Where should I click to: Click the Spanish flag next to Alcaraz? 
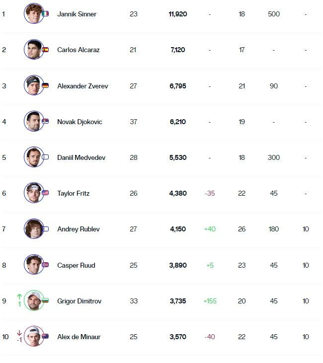click(x=45, y=50)
